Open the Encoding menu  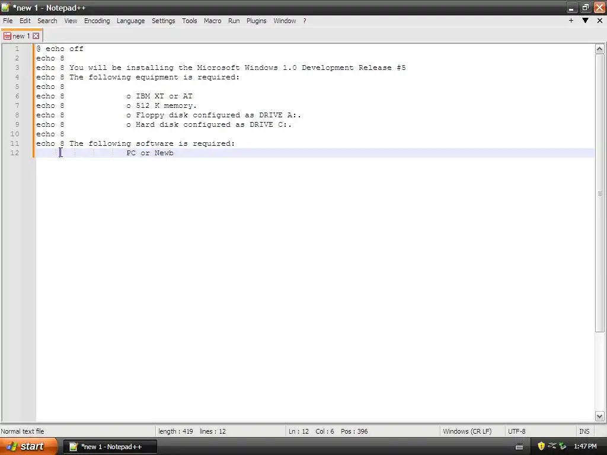(x=97, y=21)
